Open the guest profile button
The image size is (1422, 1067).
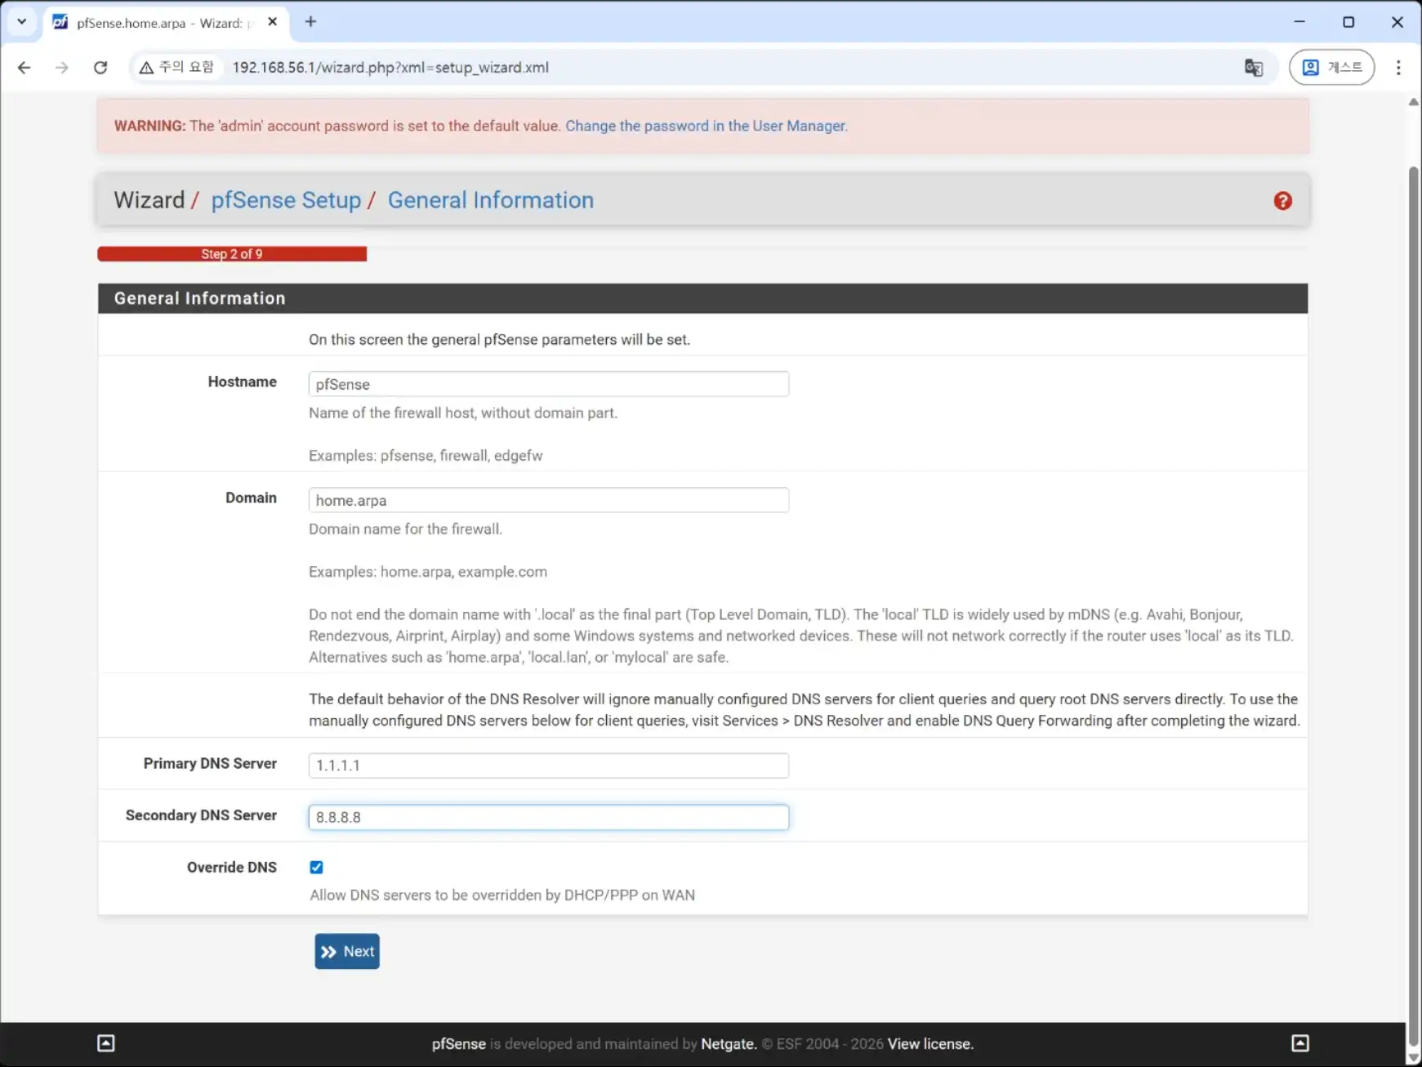pyautogui.click(x=1331, y=68)
